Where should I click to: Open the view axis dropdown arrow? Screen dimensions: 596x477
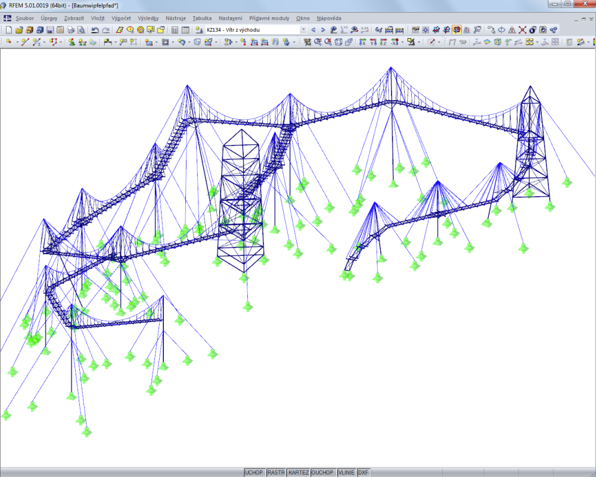[x=402, y=42]
